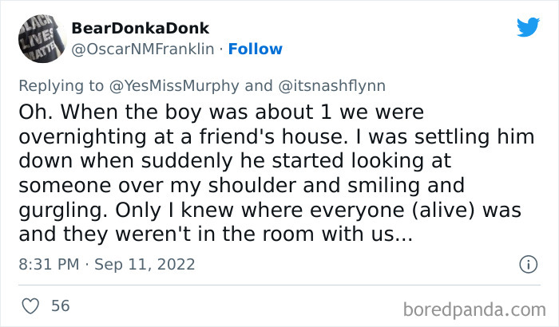Open the Twitter info circle icon

(x=527, y=264)
